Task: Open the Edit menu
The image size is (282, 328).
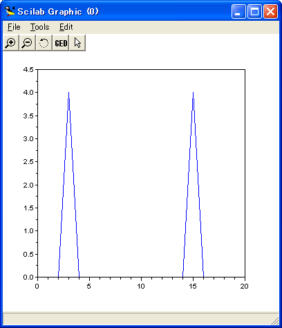Action: 66,27
